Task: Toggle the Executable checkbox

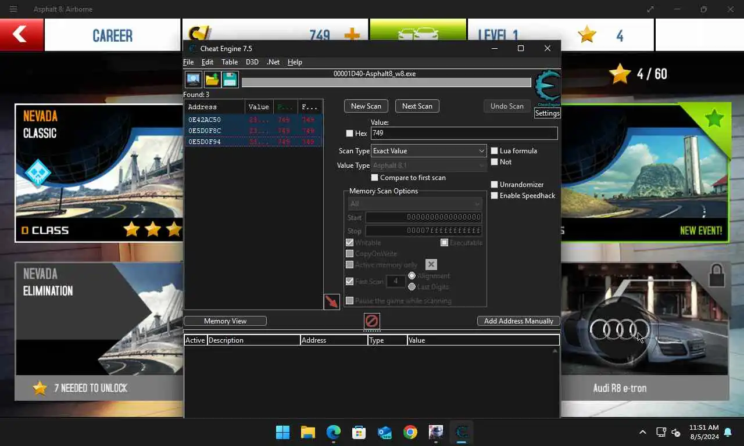Action: (444, 243)
